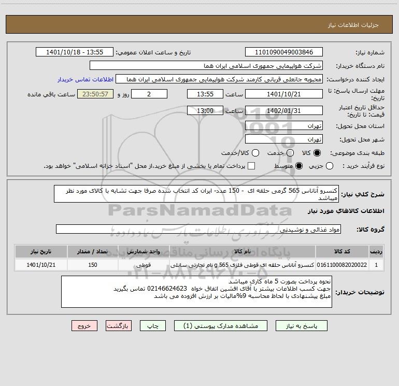This screenshot has width=399, height=386.
Task: Choose جزیی purchase process type
Action: (x=330, y=166)
